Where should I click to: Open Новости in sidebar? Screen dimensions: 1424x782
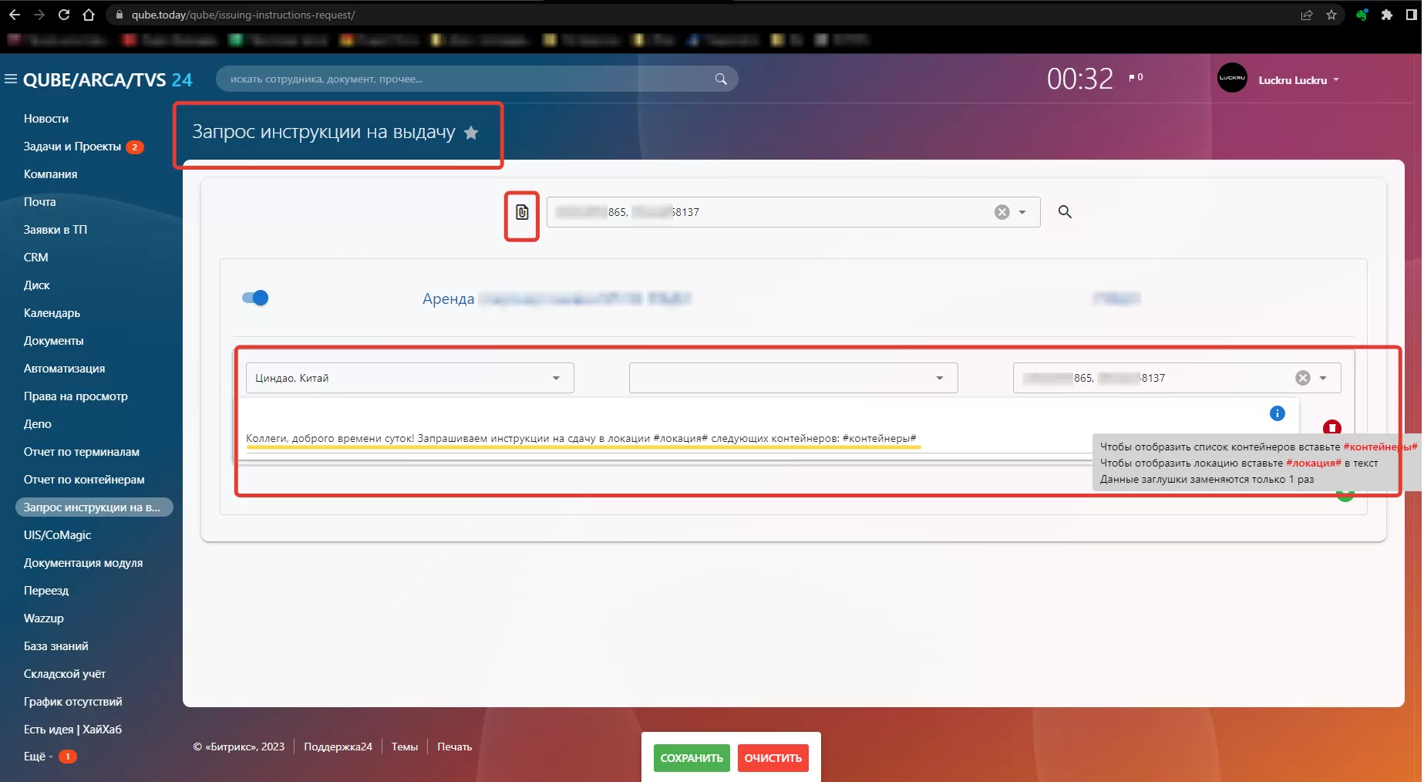(x=46, y=119)
